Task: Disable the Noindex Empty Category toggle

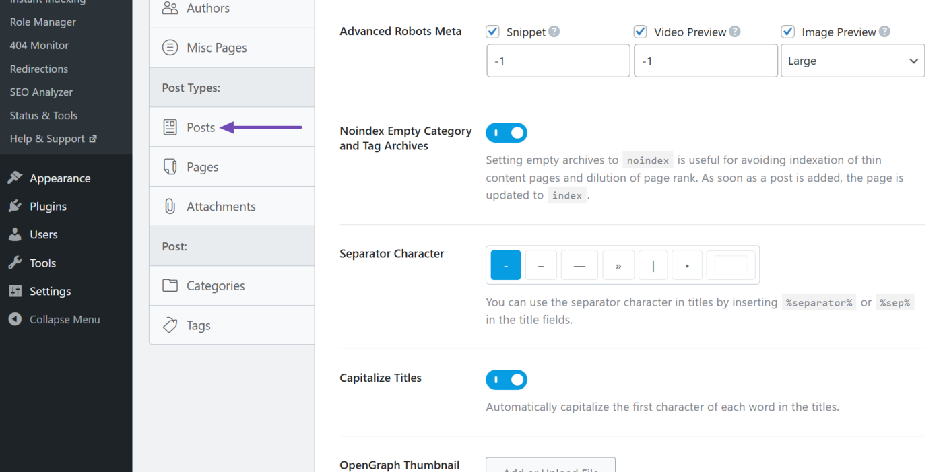Action: click(x=507, y=132)
